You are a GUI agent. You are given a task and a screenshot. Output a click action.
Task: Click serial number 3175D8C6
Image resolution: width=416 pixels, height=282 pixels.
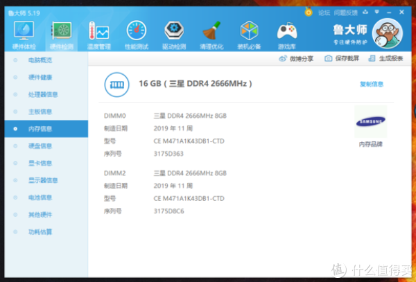click(168, 211)
